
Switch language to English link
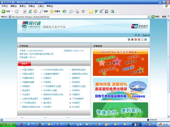(146, 35)
